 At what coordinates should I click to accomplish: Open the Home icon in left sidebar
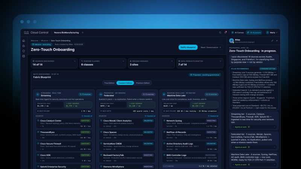pos(24,41)
